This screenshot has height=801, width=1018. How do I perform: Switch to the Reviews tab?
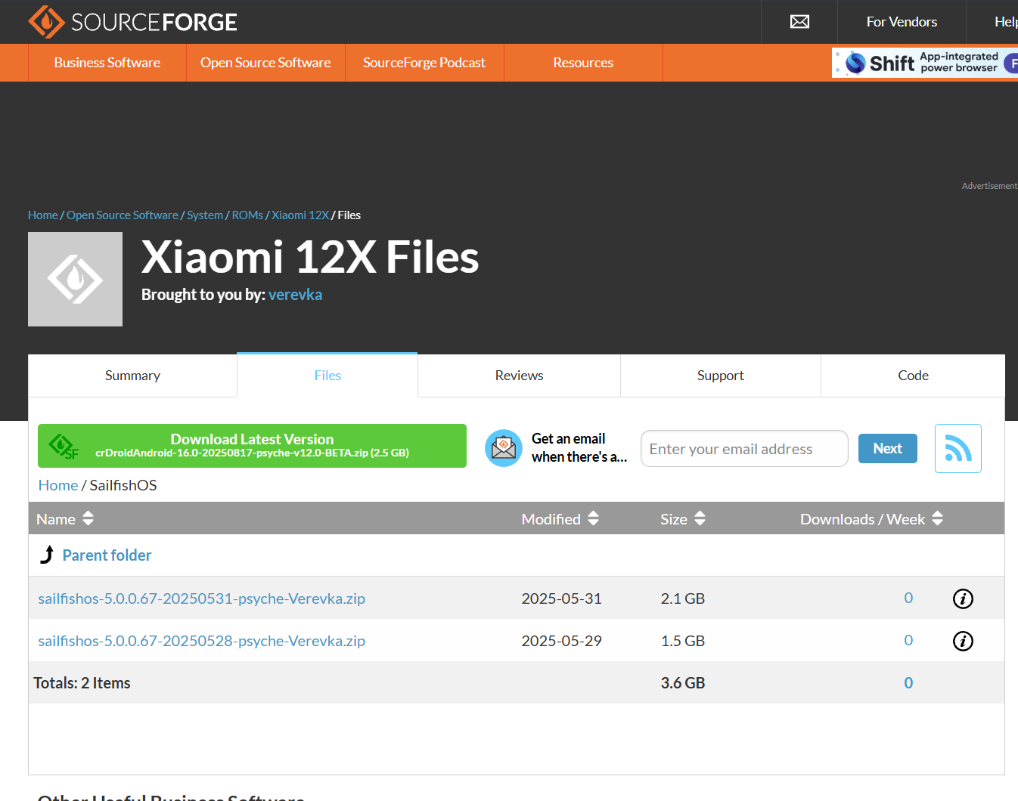(x=519, y=376)
